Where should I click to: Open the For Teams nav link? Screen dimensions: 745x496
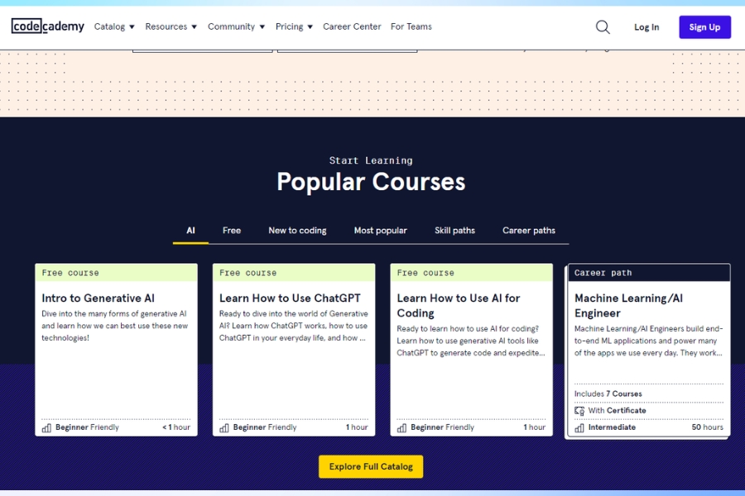click(x=411, y=26)
